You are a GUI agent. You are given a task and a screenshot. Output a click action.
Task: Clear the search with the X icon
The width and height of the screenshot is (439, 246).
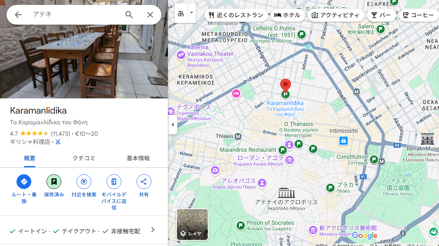[x=150, y=15]
